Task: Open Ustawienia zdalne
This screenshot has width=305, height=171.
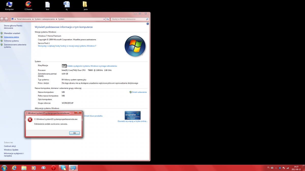Action: pyautogui.click(x=11, y=37)
